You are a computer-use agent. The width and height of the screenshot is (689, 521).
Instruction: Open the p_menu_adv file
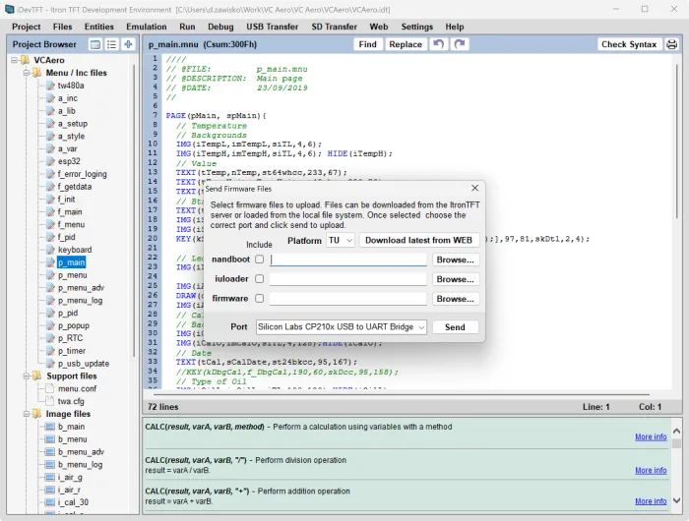coord(81,288)
